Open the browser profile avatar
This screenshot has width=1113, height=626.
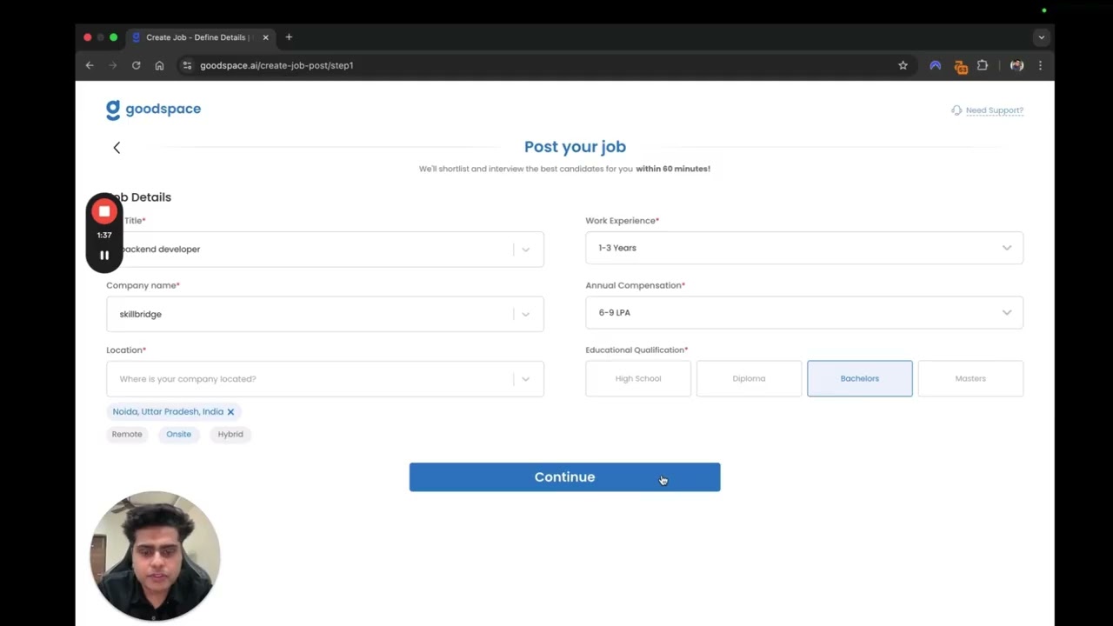point(1016,65)
